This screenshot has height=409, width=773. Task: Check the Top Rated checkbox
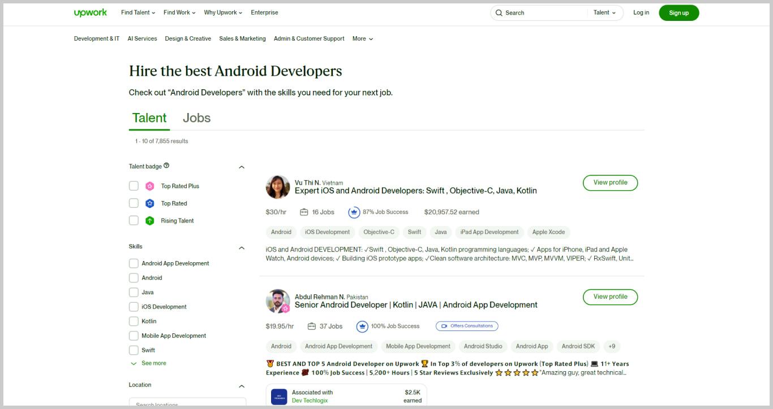pyautogui.click(x=134, y=203)
